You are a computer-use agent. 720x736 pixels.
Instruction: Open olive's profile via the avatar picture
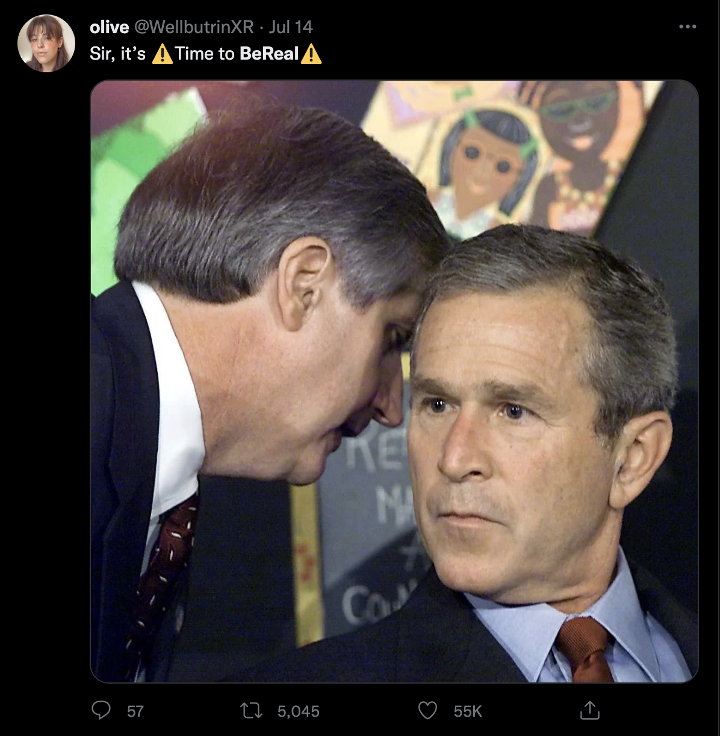tap(47, 41)
